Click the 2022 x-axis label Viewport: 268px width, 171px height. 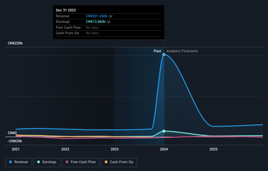(65, 149)
